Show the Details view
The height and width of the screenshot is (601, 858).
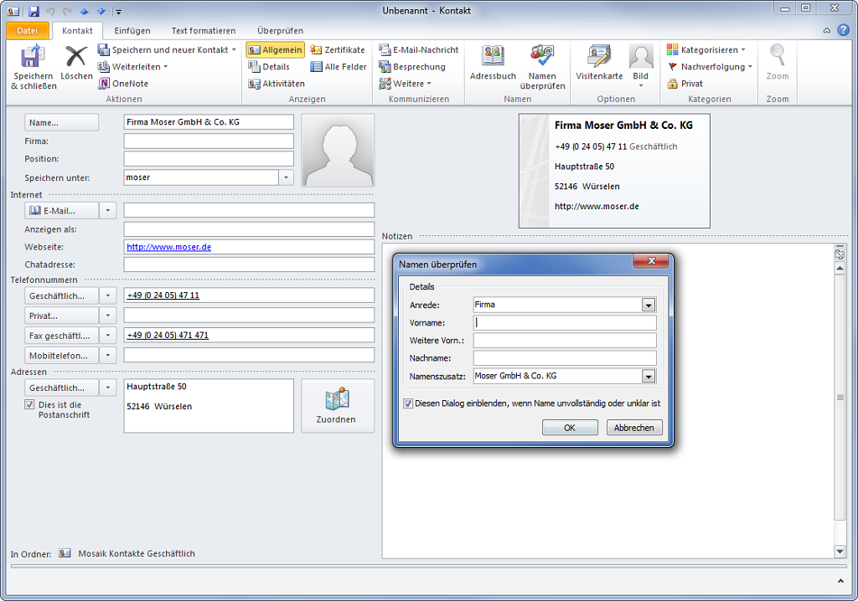click(x=269, y=67)
